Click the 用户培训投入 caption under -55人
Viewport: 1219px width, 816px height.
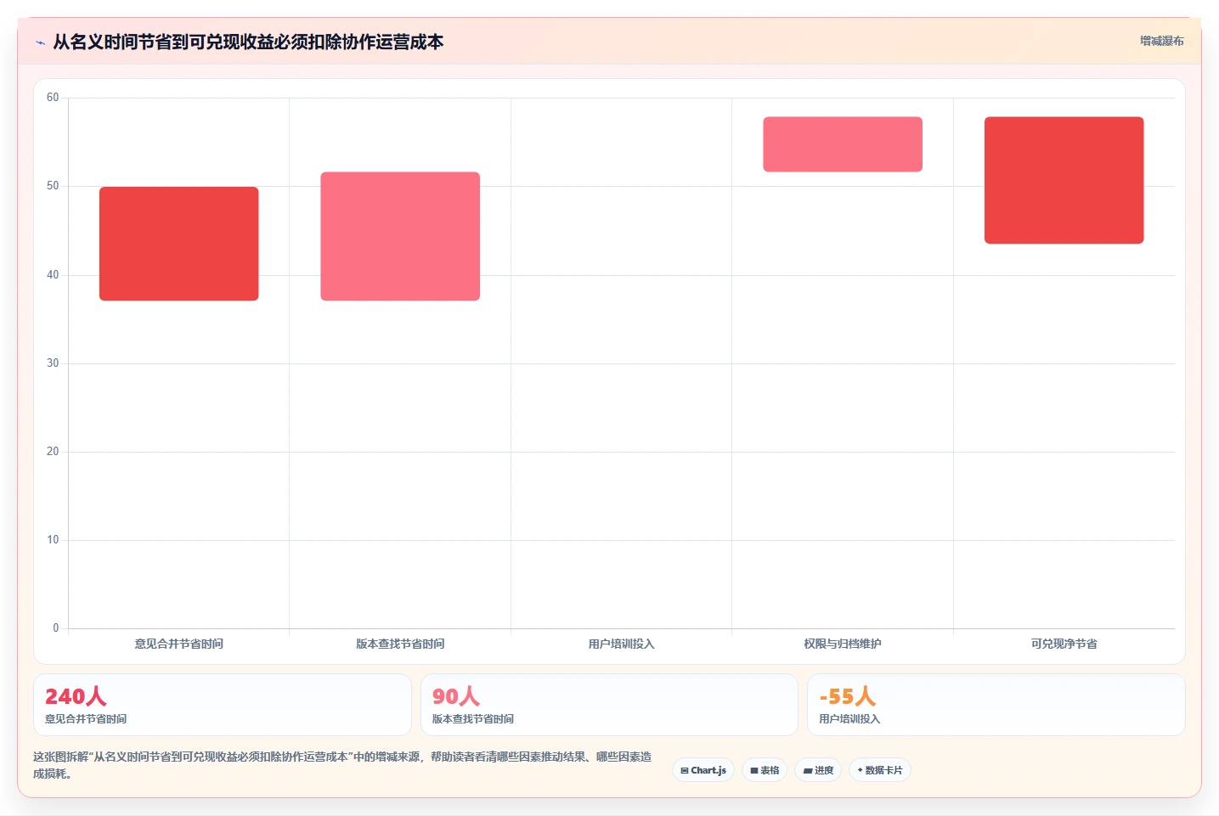849,719
